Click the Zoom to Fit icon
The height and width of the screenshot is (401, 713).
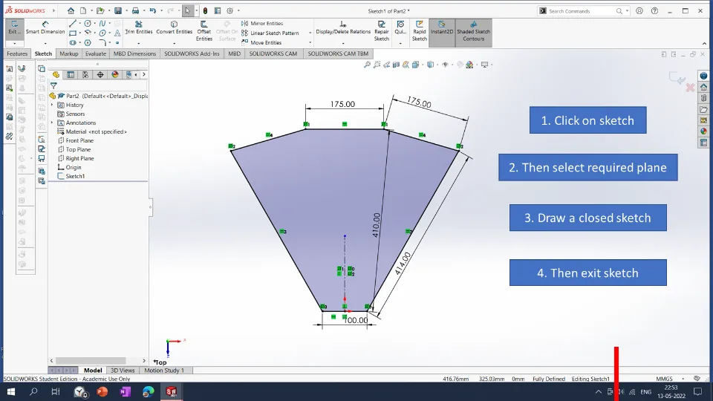point(367,65)
